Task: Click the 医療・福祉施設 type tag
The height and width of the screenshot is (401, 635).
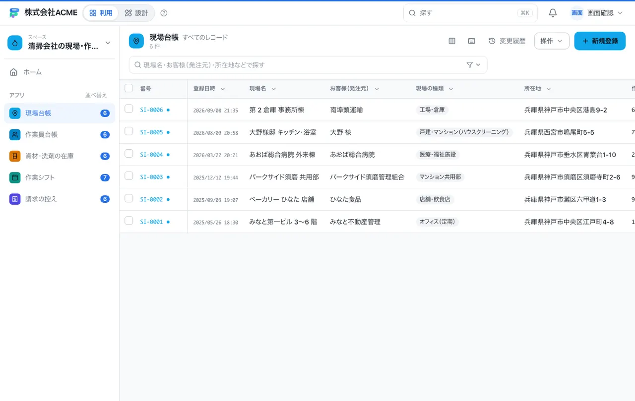Action: (438, 155)
